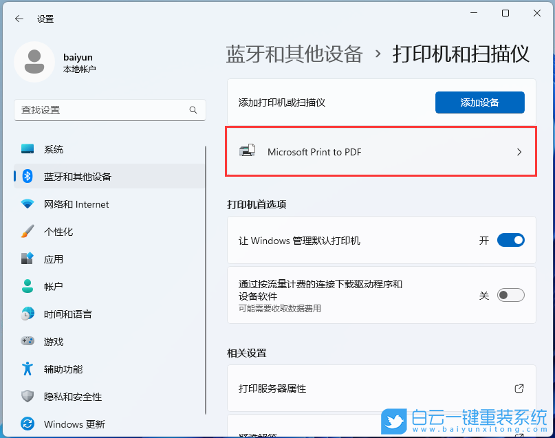
Task: Enable downloading drivers over metered connections
Action: pos(510,294)
